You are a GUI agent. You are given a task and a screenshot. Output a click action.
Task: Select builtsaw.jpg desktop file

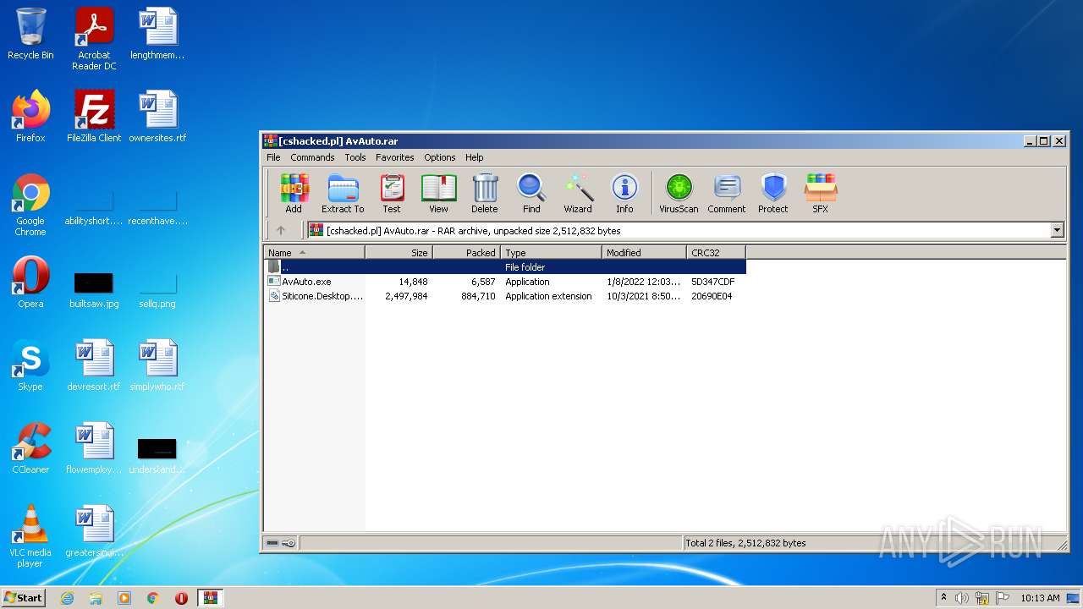(94, 289)
